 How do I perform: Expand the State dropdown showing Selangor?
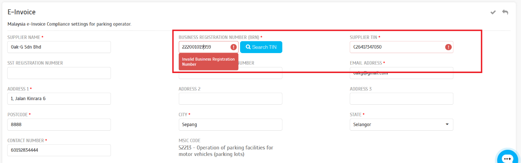pyautogui.click(x=401, y=125)
